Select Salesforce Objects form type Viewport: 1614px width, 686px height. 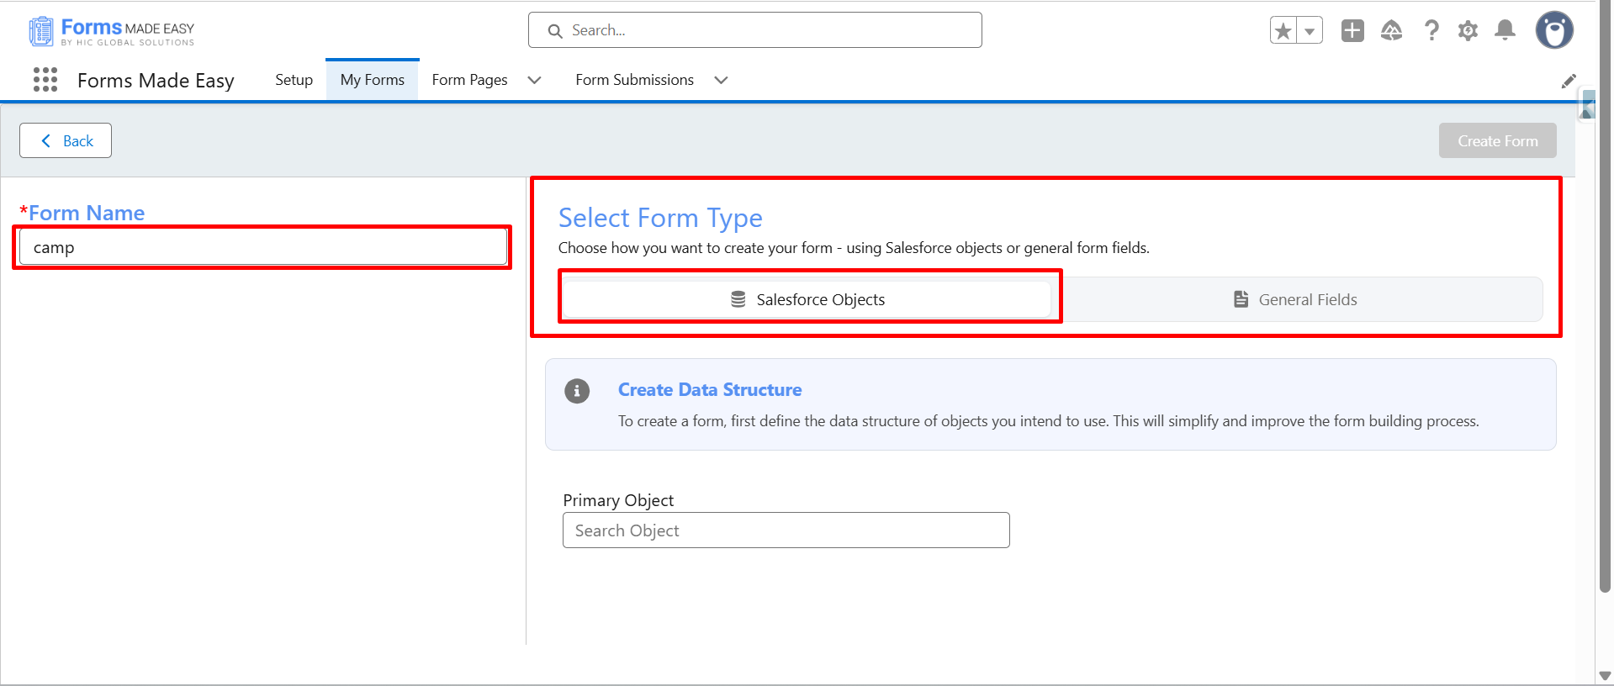pyautogui.click(x=807, y=299)
